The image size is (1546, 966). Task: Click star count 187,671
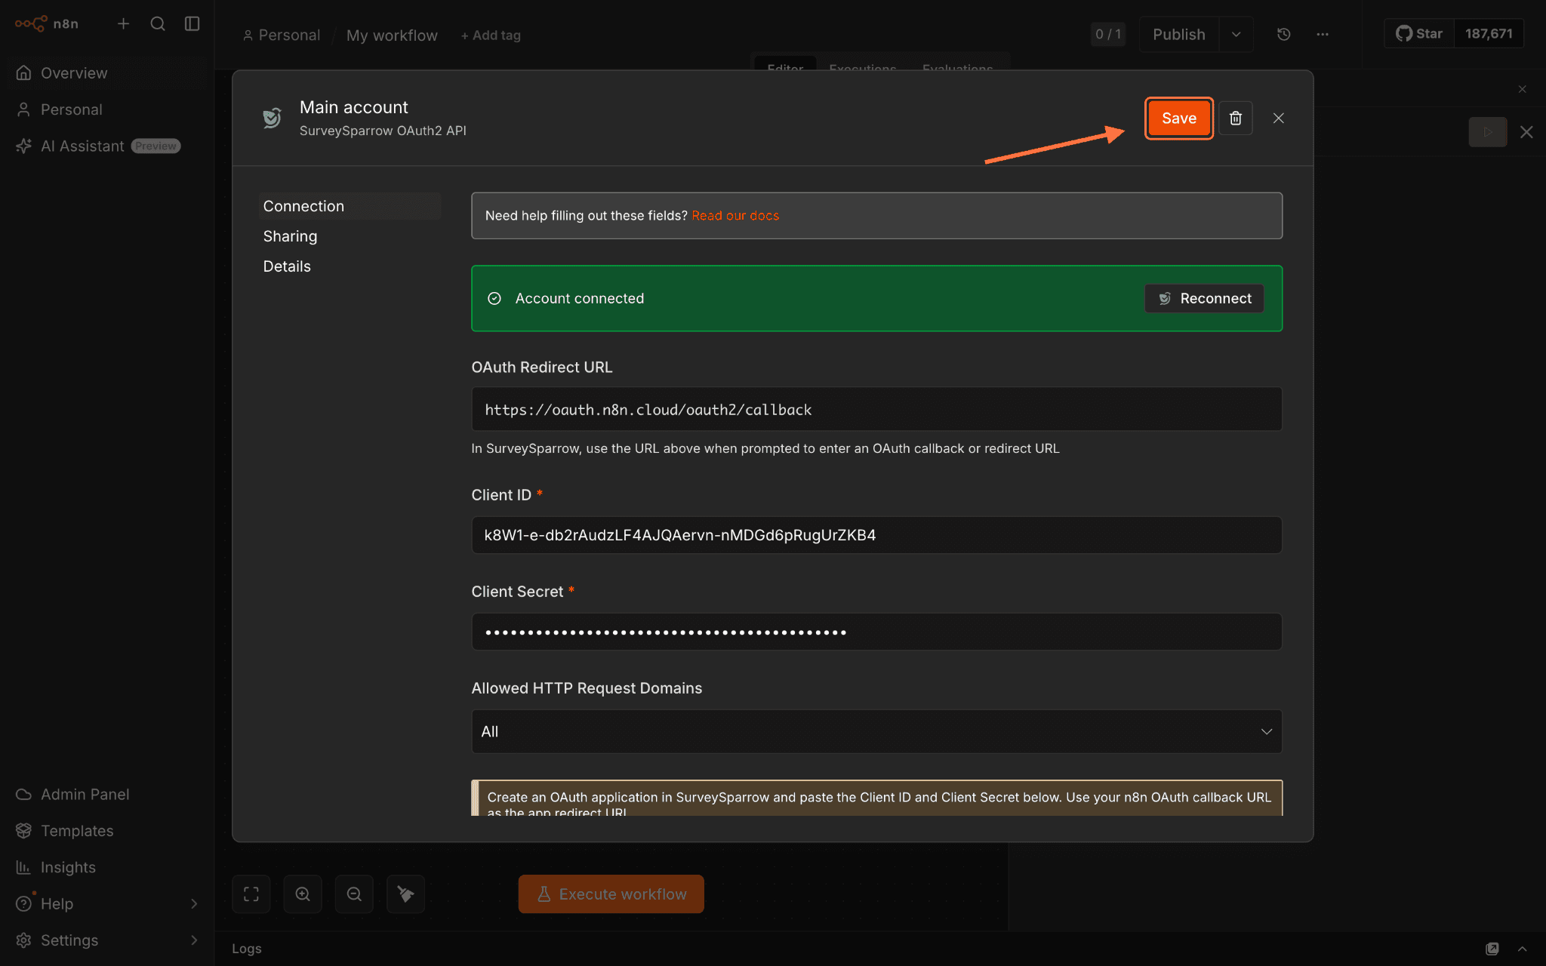tap(1489, 34)
